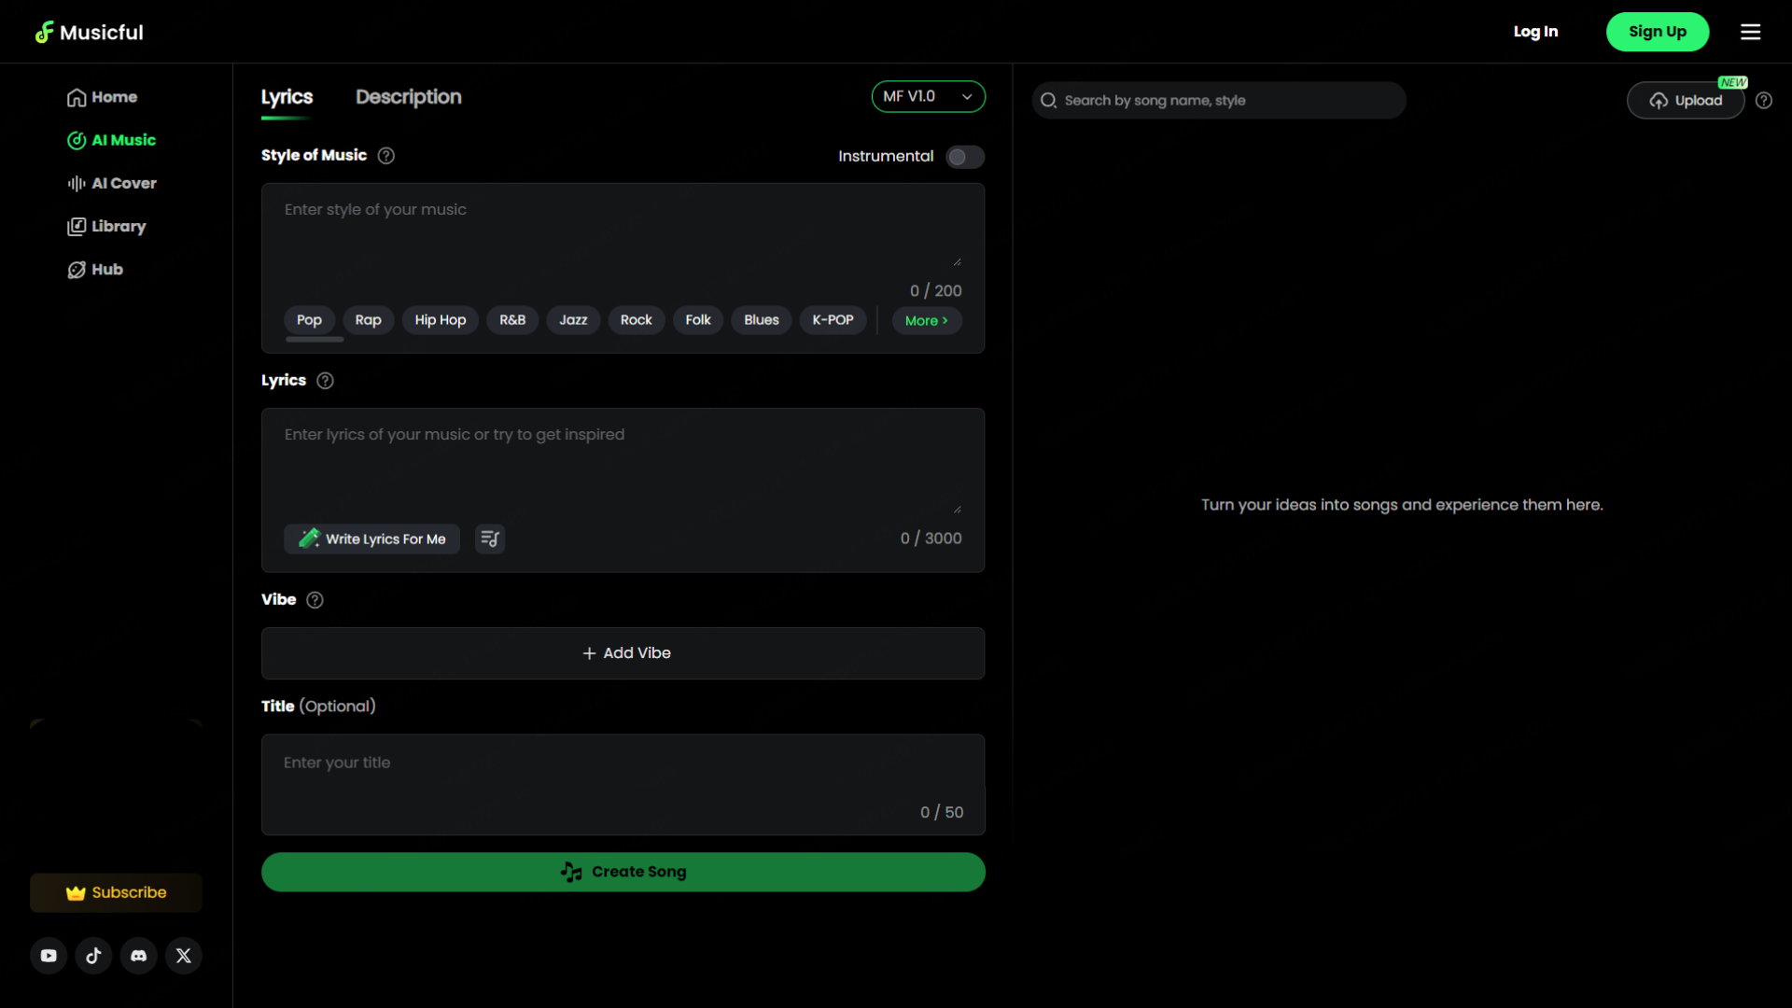Expand the Add Vibe selector
Image resolution: width=1792 pixels, height=1008 pixels.
(623, 653)
